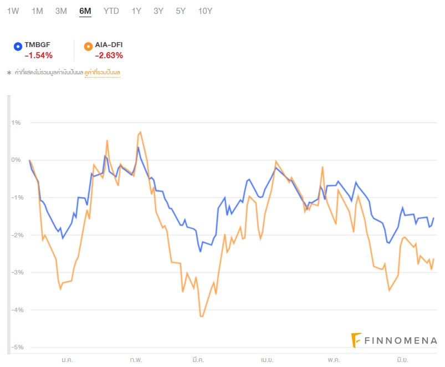Viewport: 445px width, 367px height.
Task: Choose the 3M period tab
Action: [x=61, y=11]
